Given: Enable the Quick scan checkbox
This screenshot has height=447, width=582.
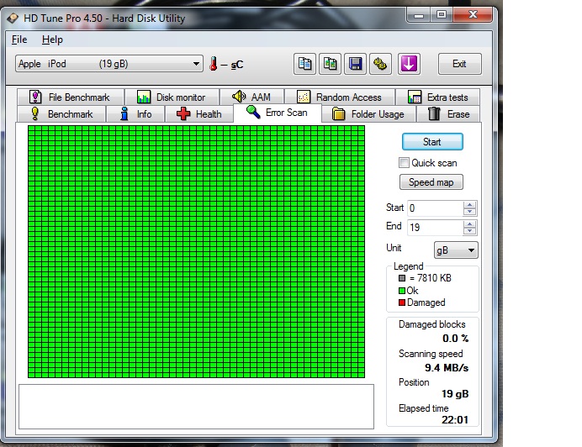Looking at the screenshot, I should pyautogui.click(x=405, y=163).
